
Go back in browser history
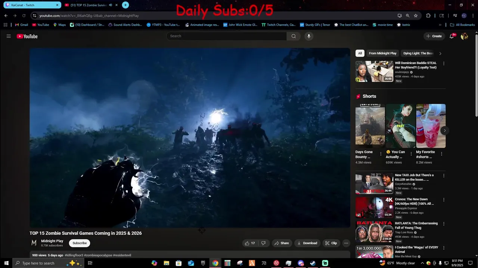tap(6, 16)
